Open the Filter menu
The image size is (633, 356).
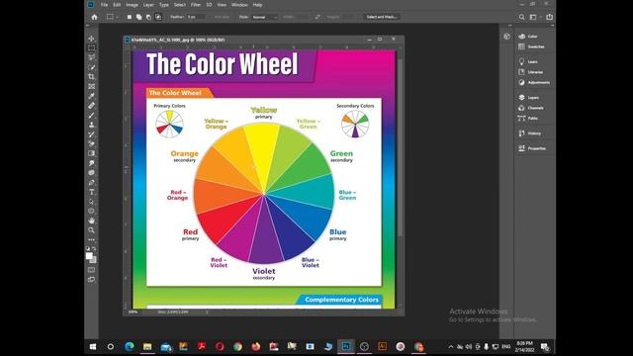(196, 5)
